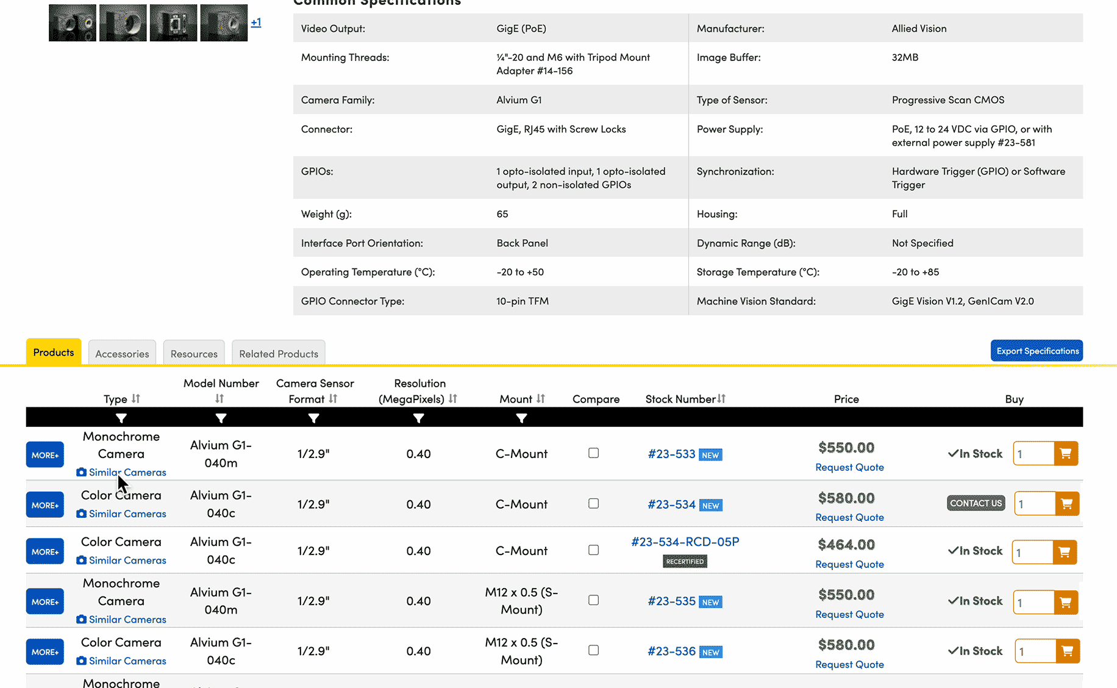1117x688 pixels.
Task: Click cart icon for #23-535 S-Mount camera
Action: tap(1066, 602)
